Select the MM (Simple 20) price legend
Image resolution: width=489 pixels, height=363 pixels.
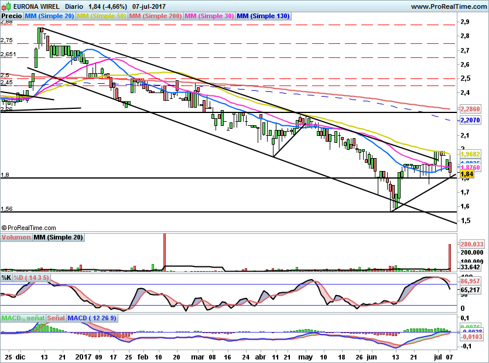[49, 16]
